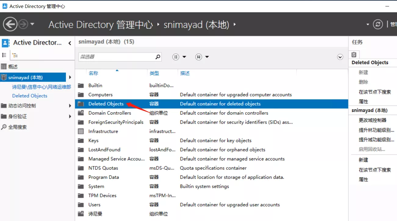Viewport: 397px width, 221px height.
Task: Switch navigation pane to list view icon
Action: click(x=4, y=55)
